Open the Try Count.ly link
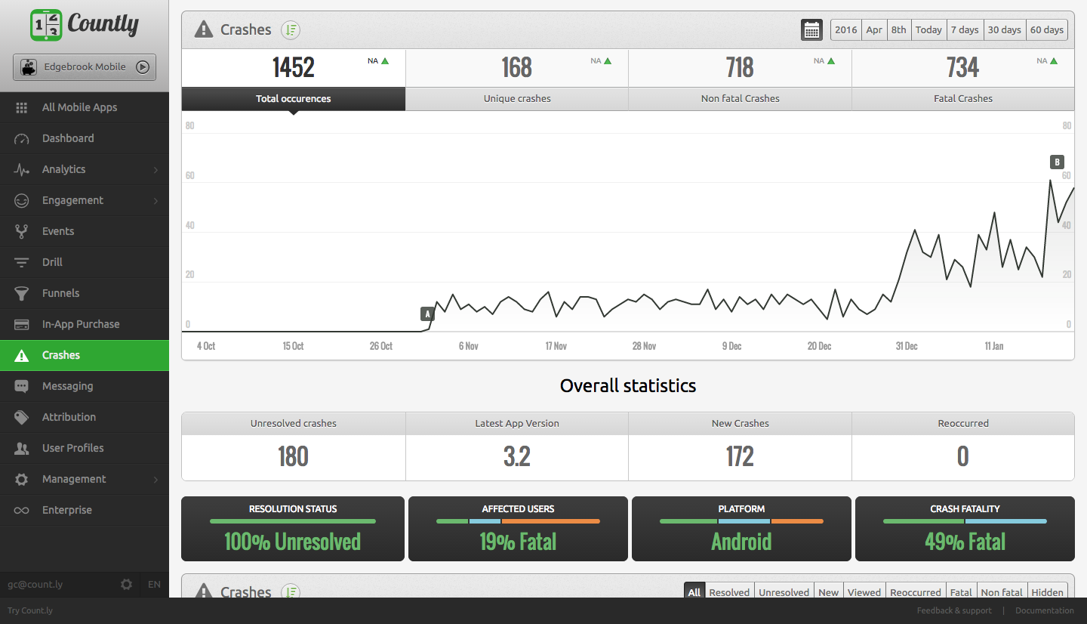 pos(30,610)
